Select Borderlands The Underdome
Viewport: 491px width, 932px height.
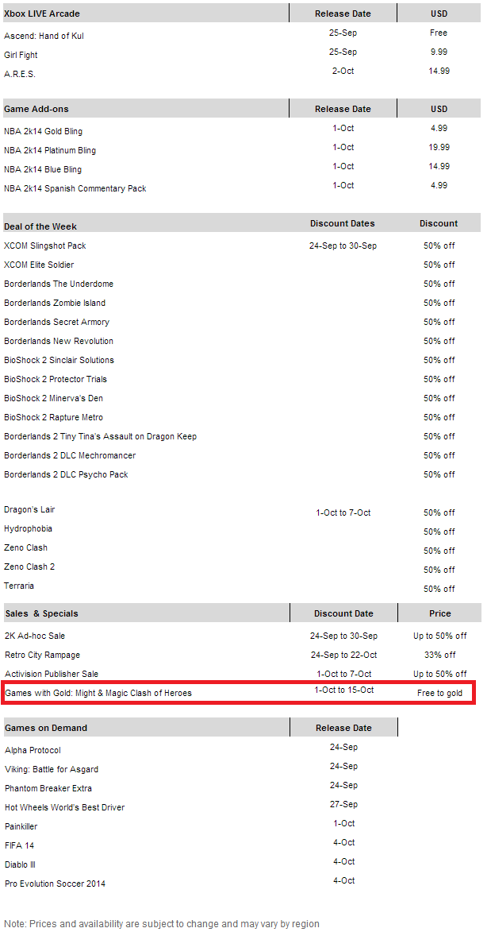tap(59, 284)
